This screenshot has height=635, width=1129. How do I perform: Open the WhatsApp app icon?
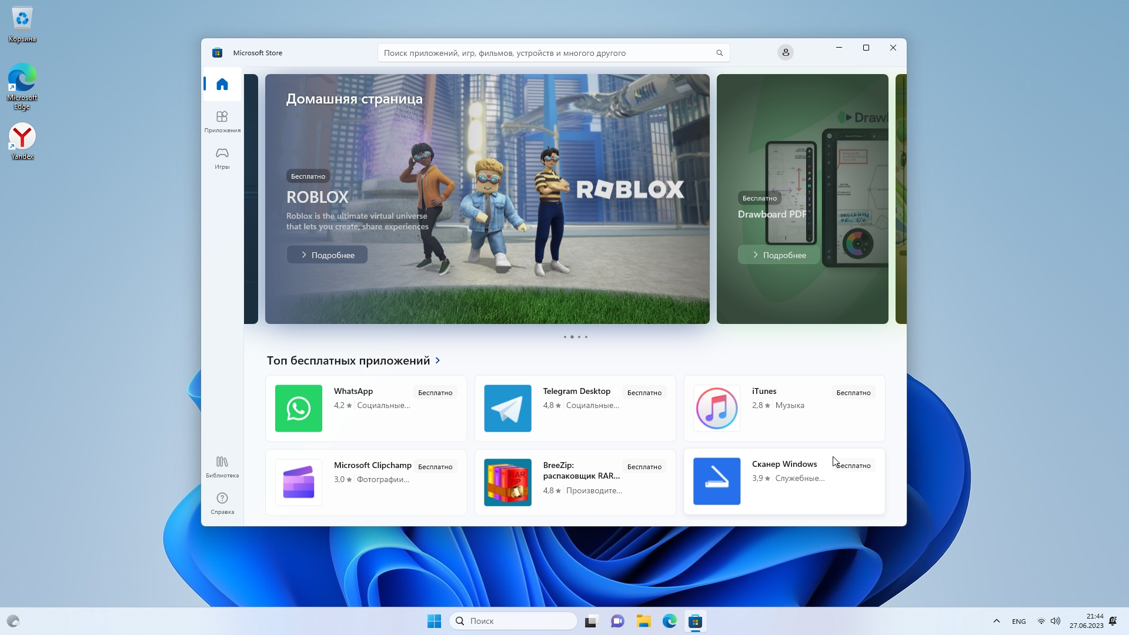[x=298, y=408]
